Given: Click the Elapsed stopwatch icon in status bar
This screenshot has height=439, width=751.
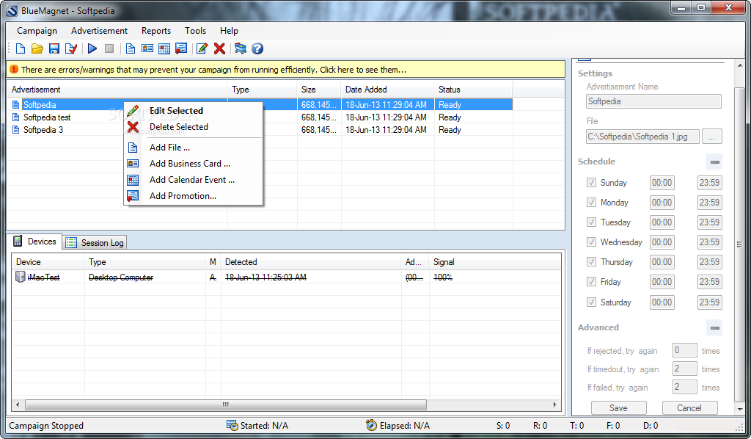Looking at the screenshot, I should click(x=371, y=425).
